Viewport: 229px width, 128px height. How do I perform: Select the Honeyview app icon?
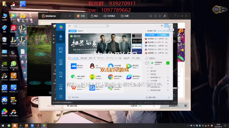click(110, 88)
